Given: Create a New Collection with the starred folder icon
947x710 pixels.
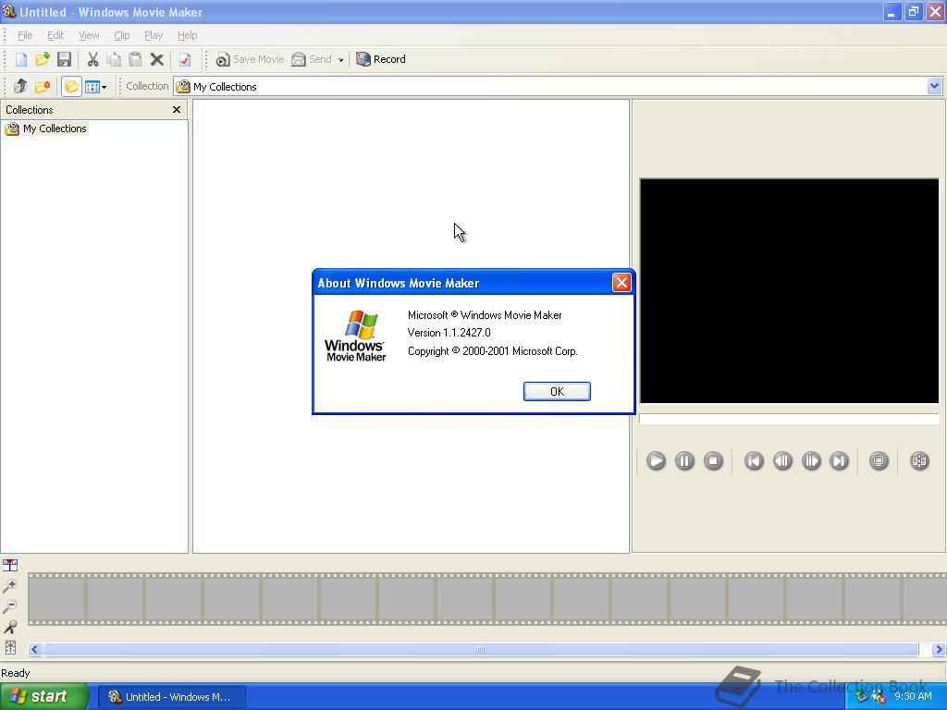Looking at the screenshot, I should [x=43, y=86].
